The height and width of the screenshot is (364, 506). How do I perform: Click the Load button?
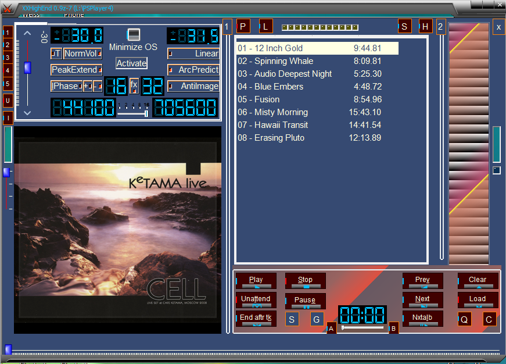tap(478, 300)
